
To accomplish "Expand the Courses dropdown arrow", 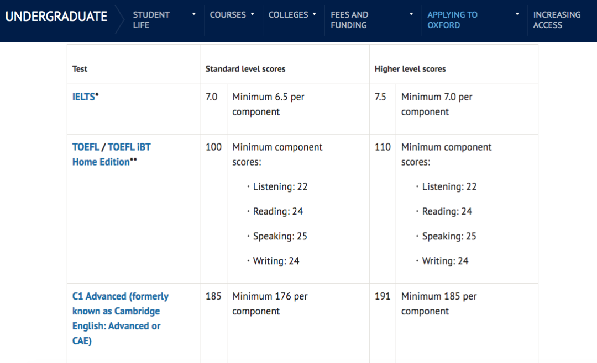I will coord(253,14).
